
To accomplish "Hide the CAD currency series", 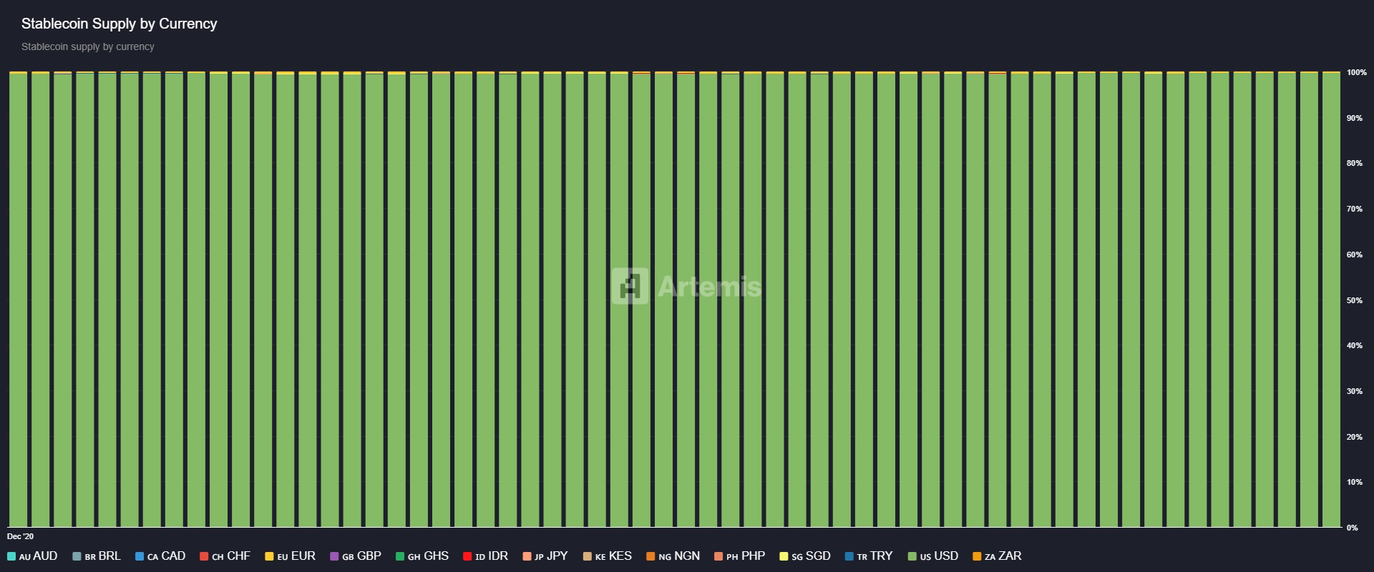I will [x=161, y=556].
